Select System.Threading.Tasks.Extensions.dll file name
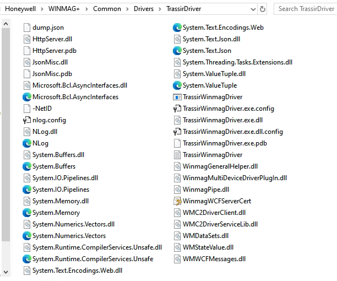The height and width of the screenshot is (281, 337). pos(237,62)
